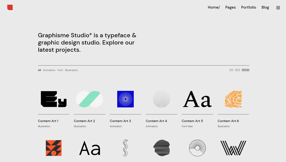Switch to three-column grid layout
Image resolution: width=286 pixels, height=162 pixels.
(x=231, y=70)
